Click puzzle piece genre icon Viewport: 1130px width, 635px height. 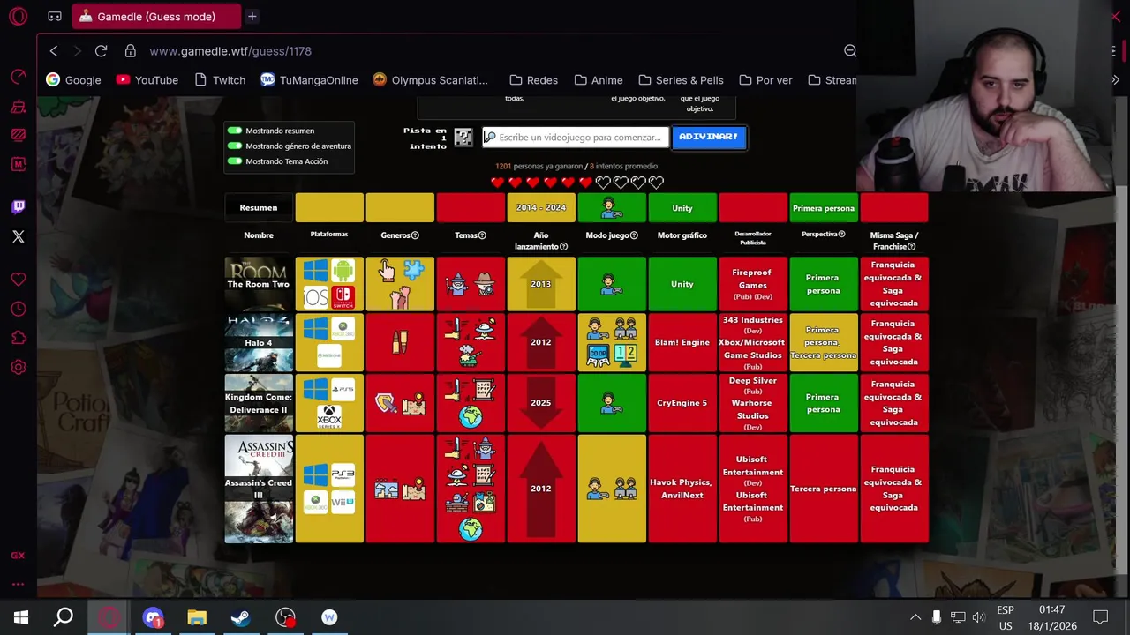pos(413,270)
